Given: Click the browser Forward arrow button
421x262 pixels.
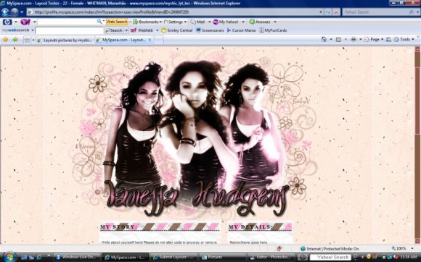Looking at the screenshot, I should [x=15, y=12].
